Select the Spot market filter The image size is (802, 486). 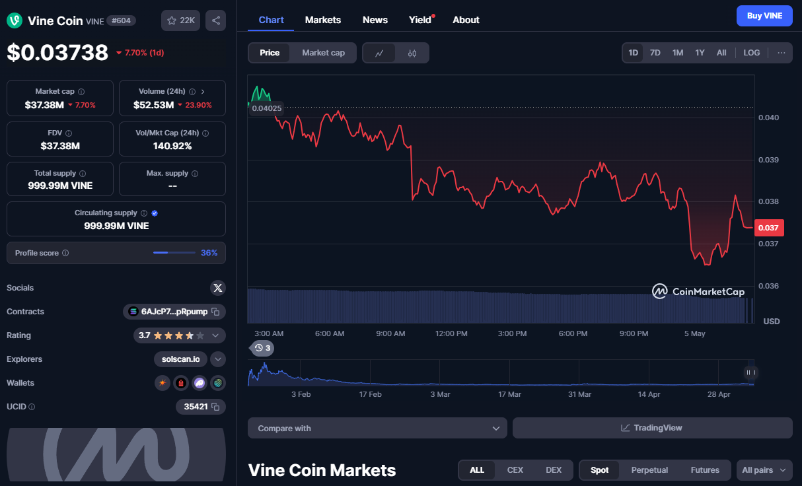(x=599, y=469)
